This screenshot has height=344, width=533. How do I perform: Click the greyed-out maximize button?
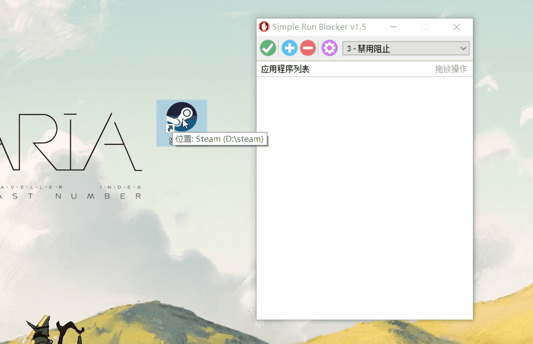click(x=425, y=27)
